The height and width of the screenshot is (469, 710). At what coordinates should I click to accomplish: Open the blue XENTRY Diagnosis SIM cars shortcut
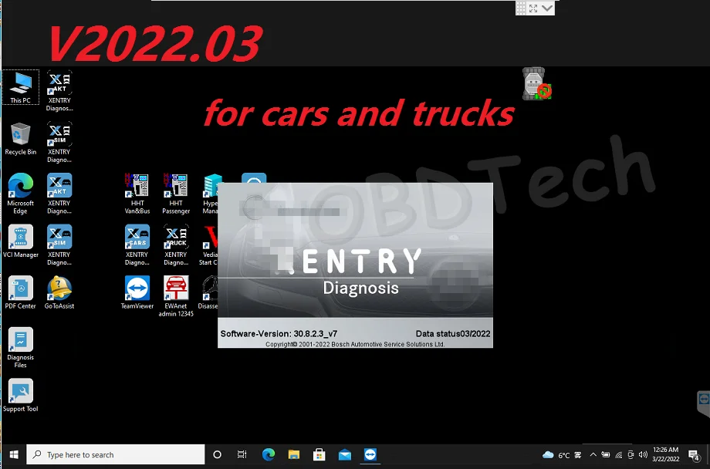(x=59, y=245)
